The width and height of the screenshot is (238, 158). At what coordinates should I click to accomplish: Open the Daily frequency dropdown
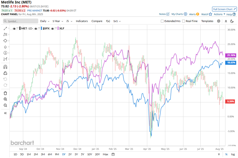tap(45, 21)
